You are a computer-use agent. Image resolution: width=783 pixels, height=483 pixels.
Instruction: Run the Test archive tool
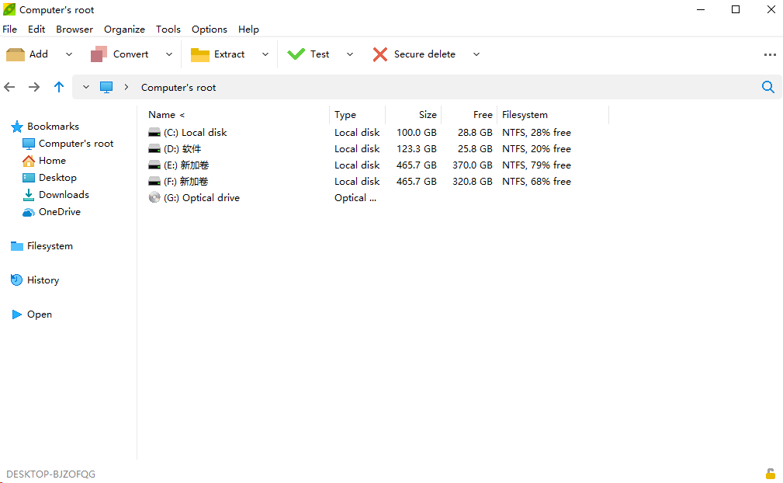(x=313, y=54)
